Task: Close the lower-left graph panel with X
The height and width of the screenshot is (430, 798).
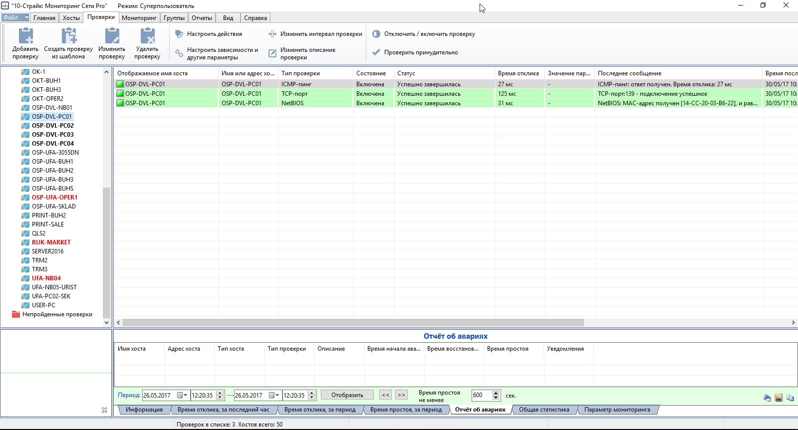Action: coord(104,410)
